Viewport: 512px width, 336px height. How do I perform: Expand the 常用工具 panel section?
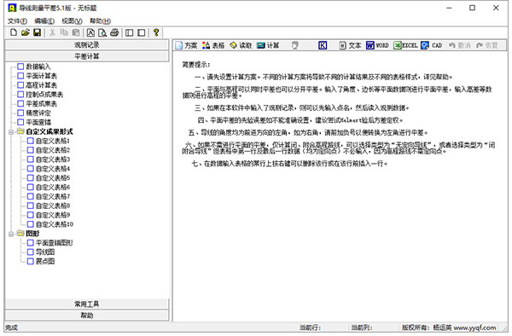[87, 304]
